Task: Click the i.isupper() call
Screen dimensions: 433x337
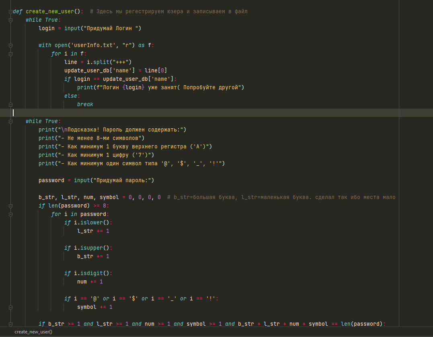Action: coord(92,248)
